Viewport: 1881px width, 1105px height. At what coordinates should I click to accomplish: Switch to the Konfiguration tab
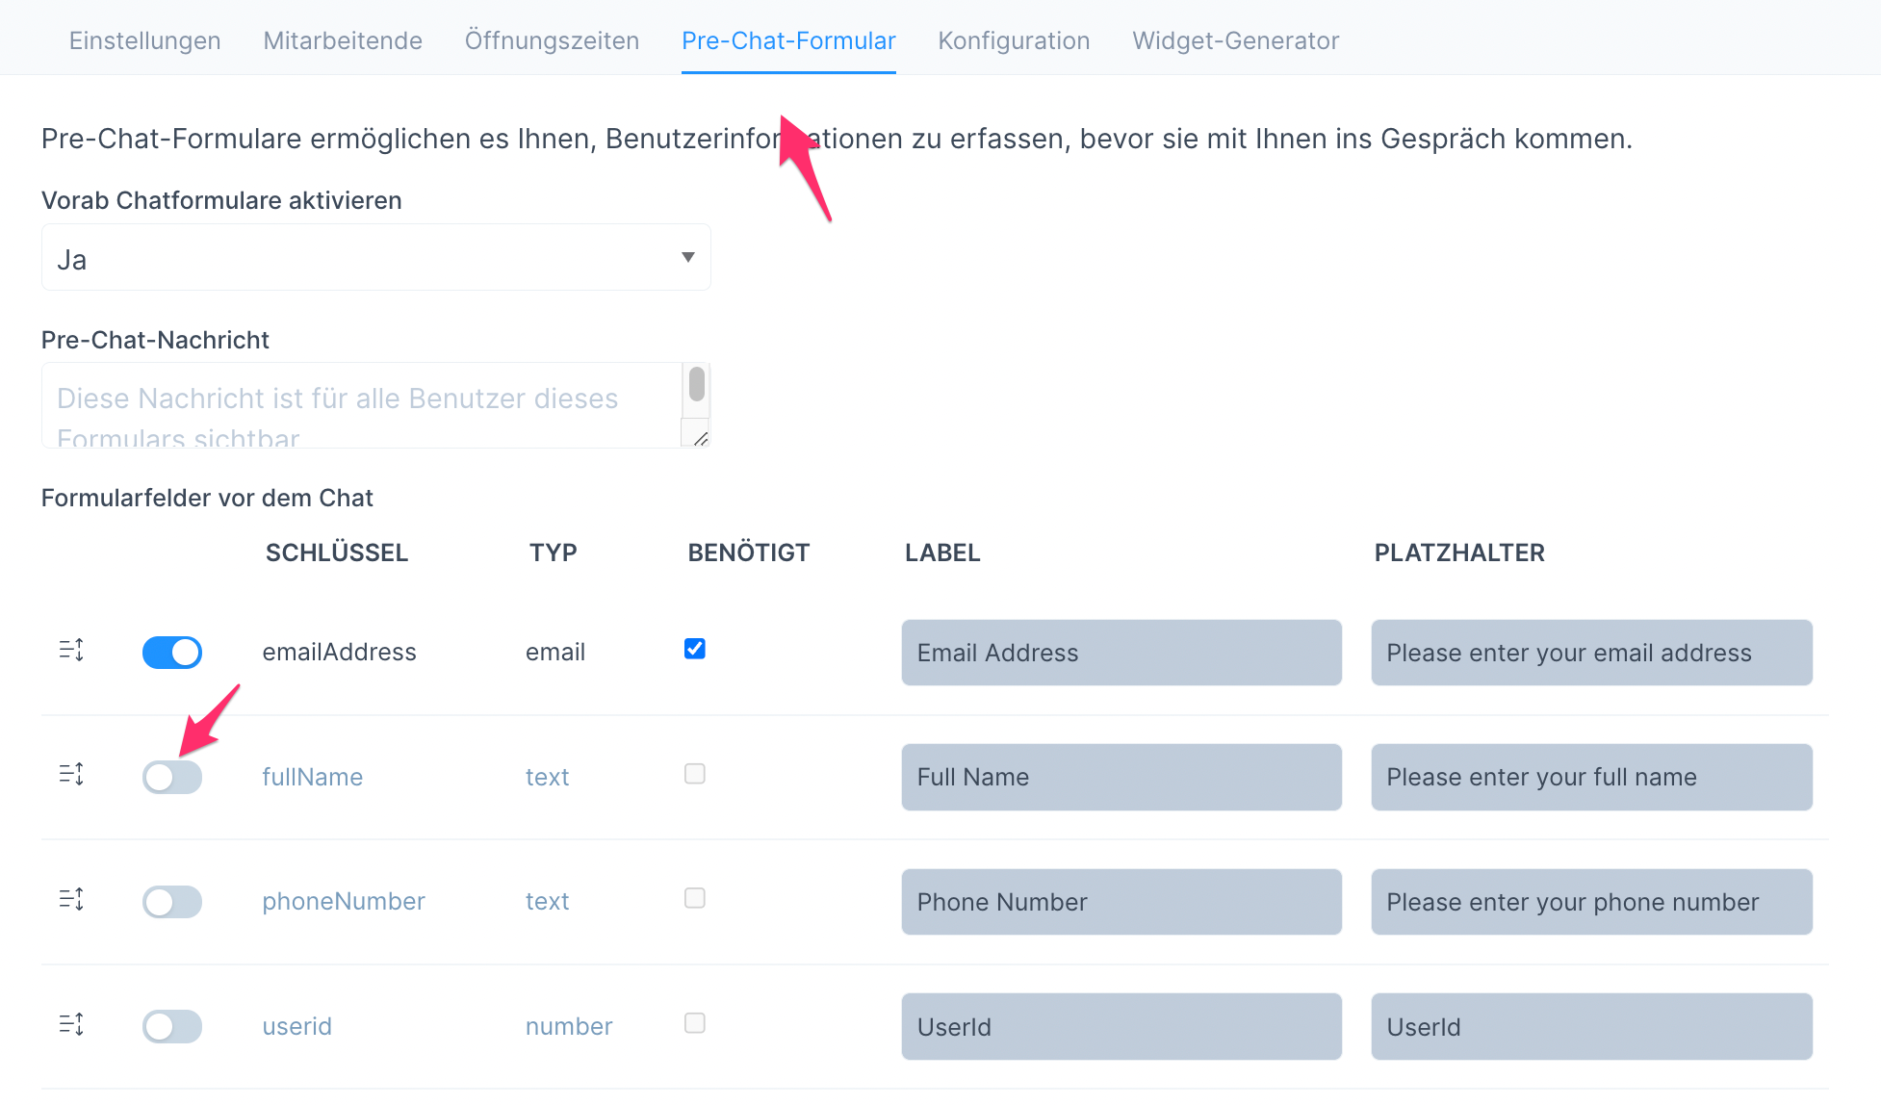pos(1014,40)
